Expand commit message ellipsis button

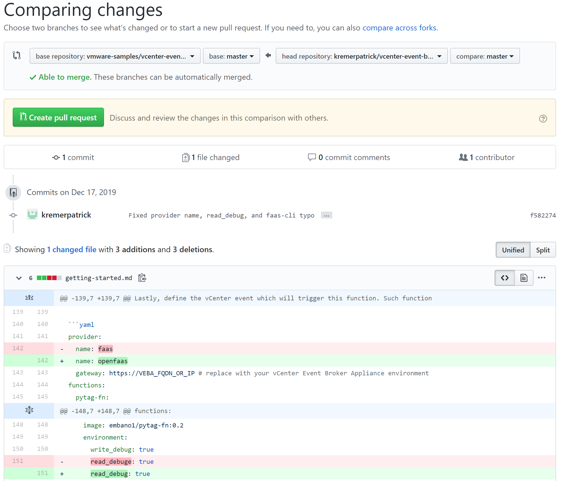click(326, 215)
